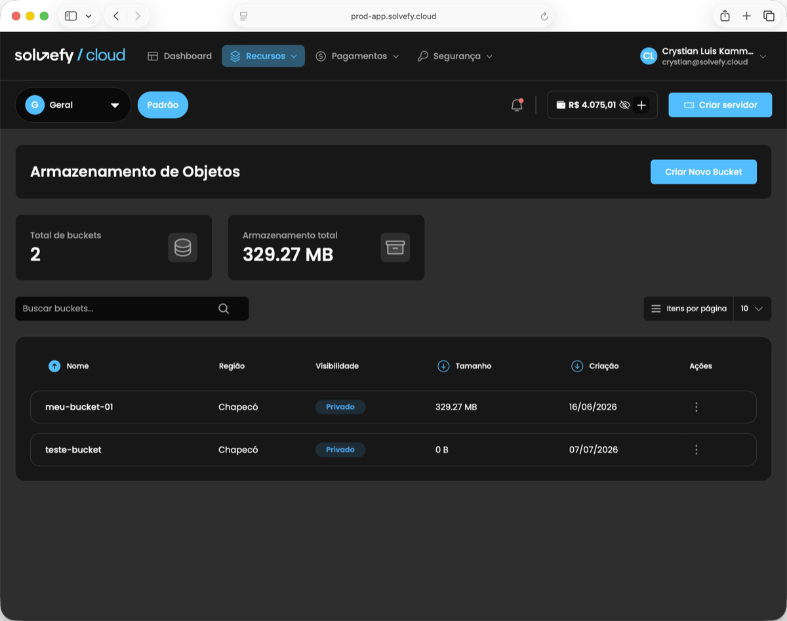
Task: Open a new Safari tab
Action: (746, 16)
